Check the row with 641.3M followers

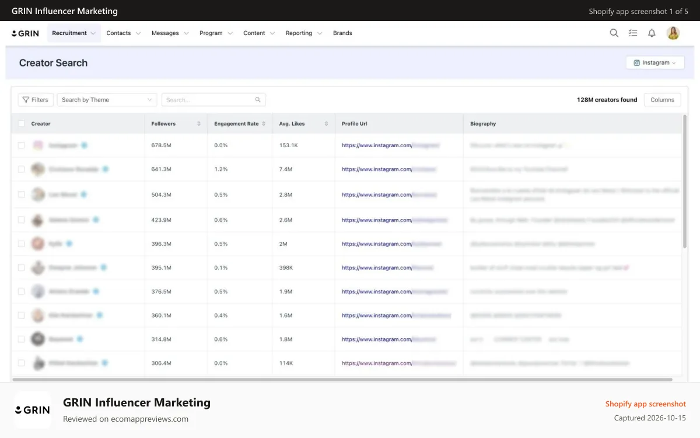tap(22, 169)
